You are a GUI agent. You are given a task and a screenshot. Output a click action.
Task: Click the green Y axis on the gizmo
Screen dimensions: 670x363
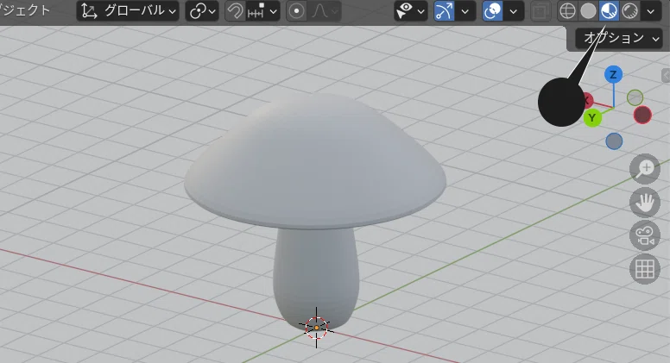coord(592,118)
